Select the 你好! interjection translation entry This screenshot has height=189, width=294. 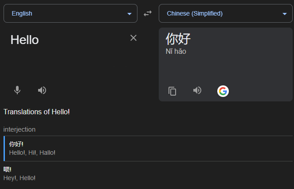tap(16, 144)
